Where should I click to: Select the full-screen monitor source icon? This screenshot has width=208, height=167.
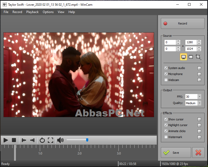(184, 57)
